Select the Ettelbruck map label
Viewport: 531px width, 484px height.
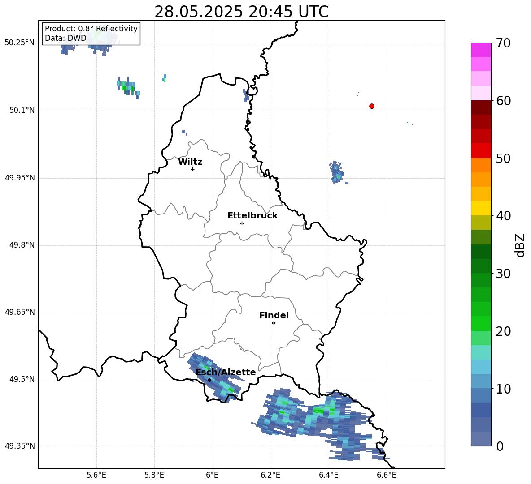[252, 216]
